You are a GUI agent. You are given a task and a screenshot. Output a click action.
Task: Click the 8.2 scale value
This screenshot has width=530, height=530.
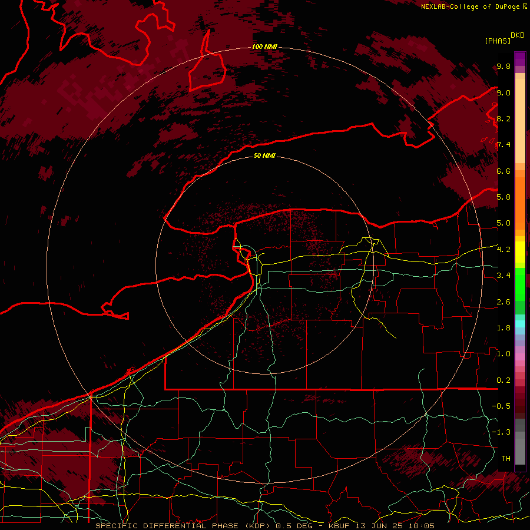[503, 118]
